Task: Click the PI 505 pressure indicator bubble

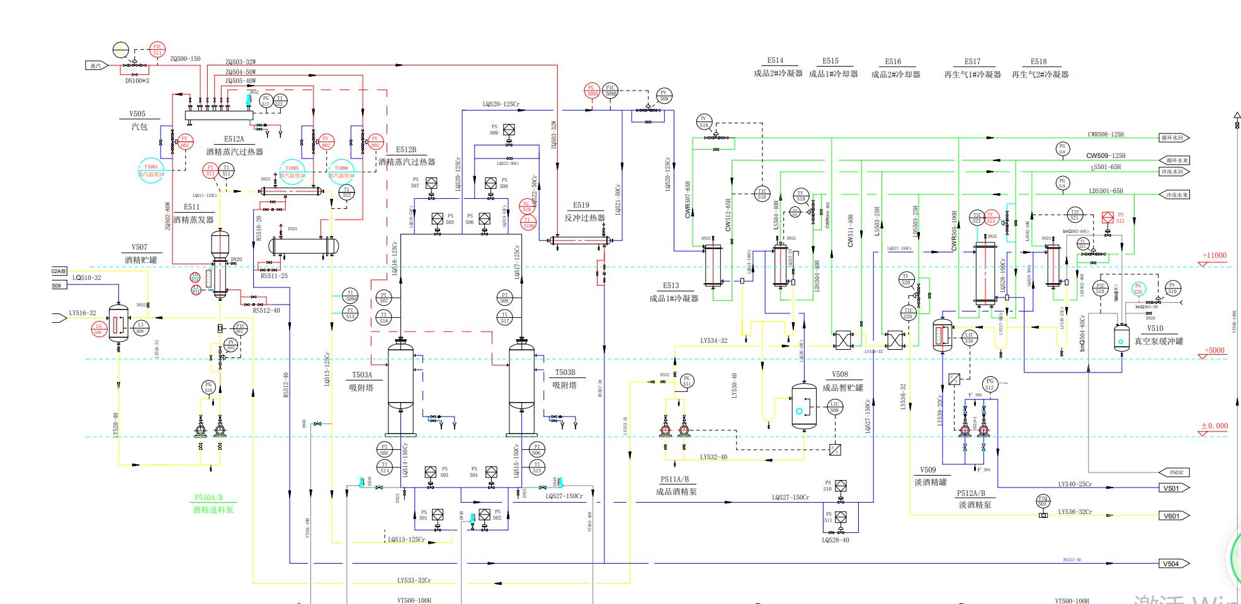Action: (x=384, y=449)
